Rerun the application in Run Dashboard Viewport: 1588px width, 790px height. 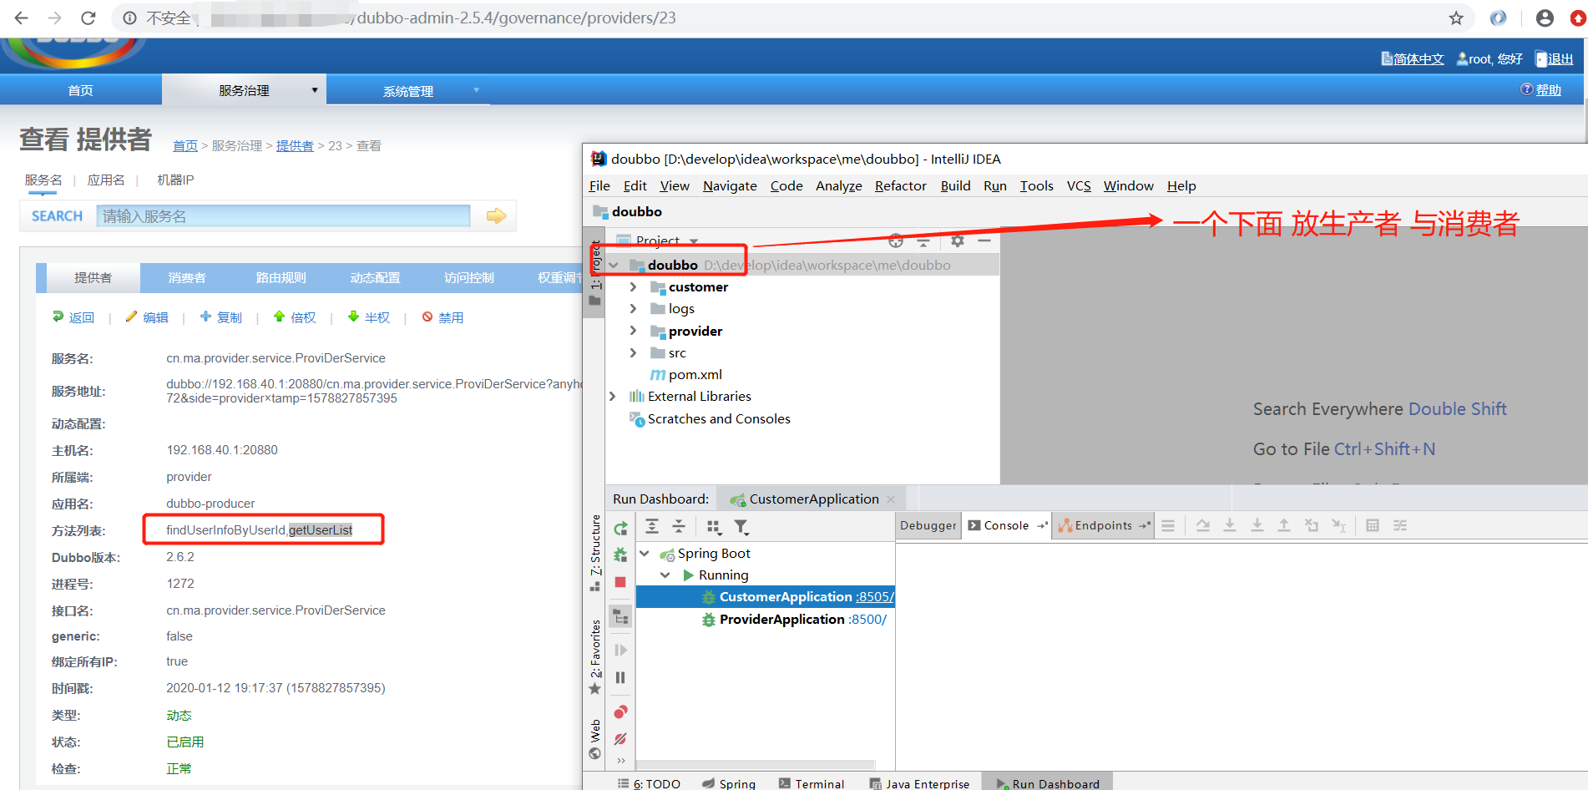point(620,528)
